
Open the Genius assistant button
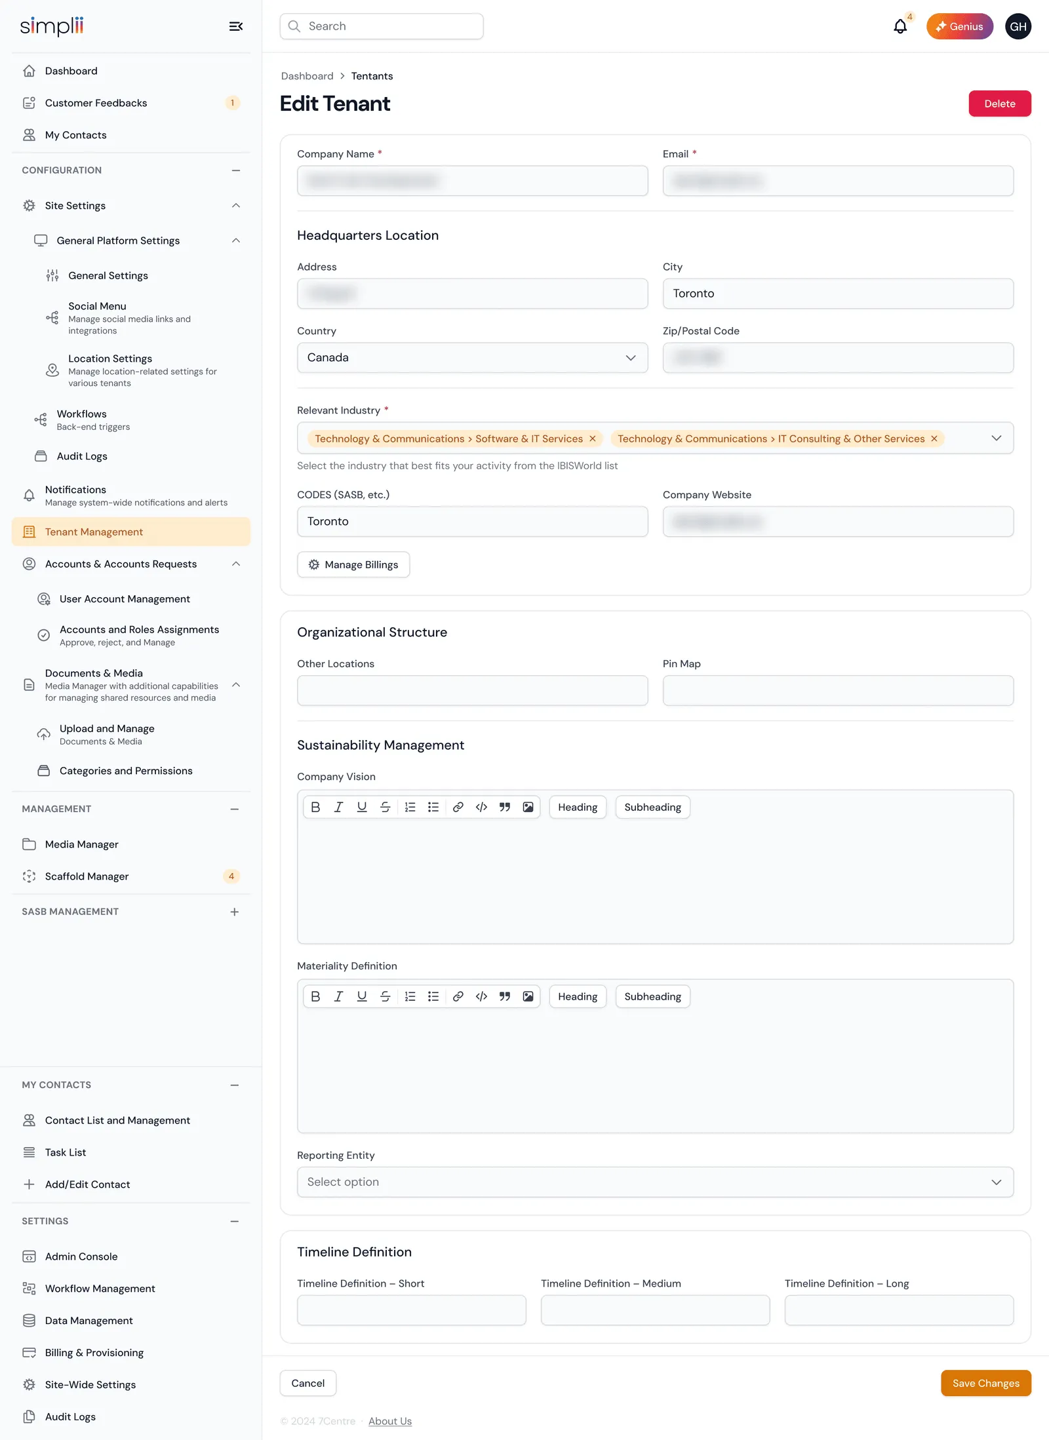pyautogui.click(x=959, y=26)
